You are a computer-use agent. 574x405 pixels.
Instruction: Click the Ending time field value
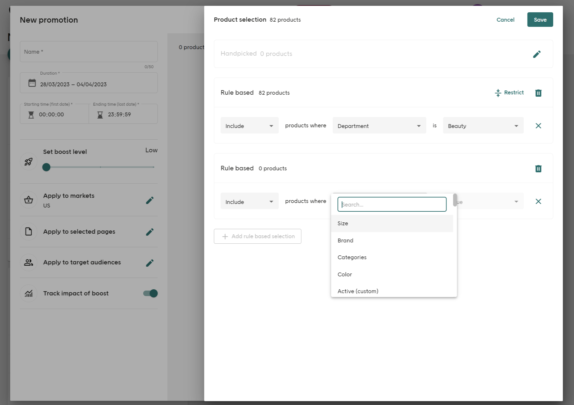click(x=119, y=114)
